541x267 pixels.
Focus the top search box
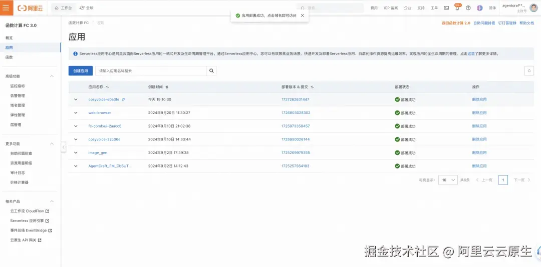click(330, 8)
